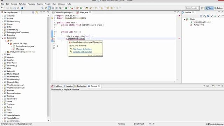Click the Quick Access search field
224x126 pixels.
pyautogui.click(x=192, y=8)
